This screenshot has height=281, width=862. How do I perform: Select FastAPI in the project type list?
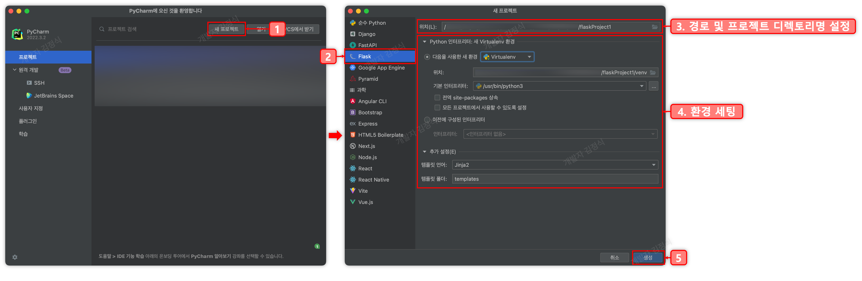pos(380,45)
